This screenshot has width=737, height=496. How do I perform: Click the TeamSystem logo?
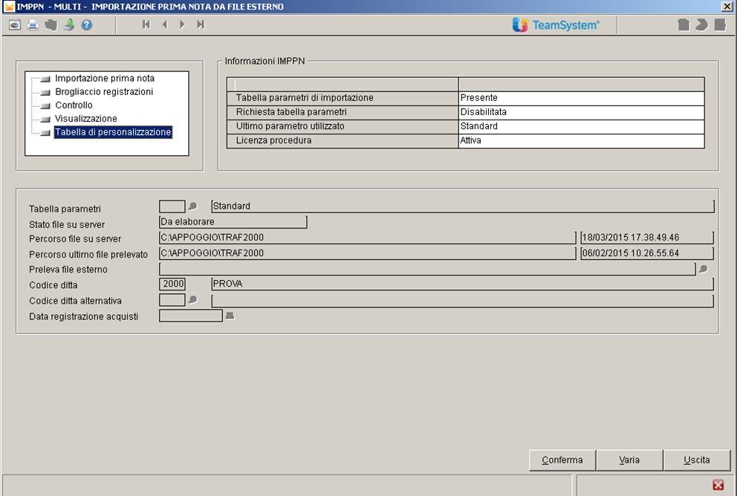[556, 25]
